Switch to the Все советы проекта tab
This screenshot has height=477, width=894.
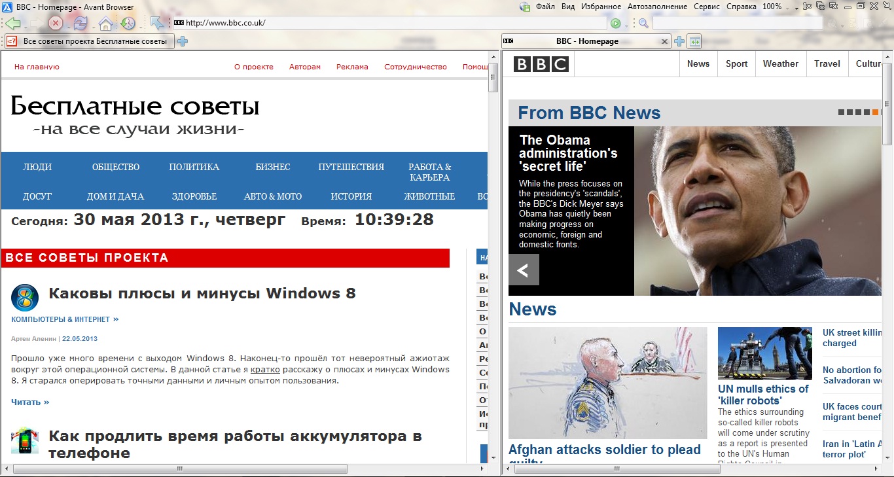89,41
